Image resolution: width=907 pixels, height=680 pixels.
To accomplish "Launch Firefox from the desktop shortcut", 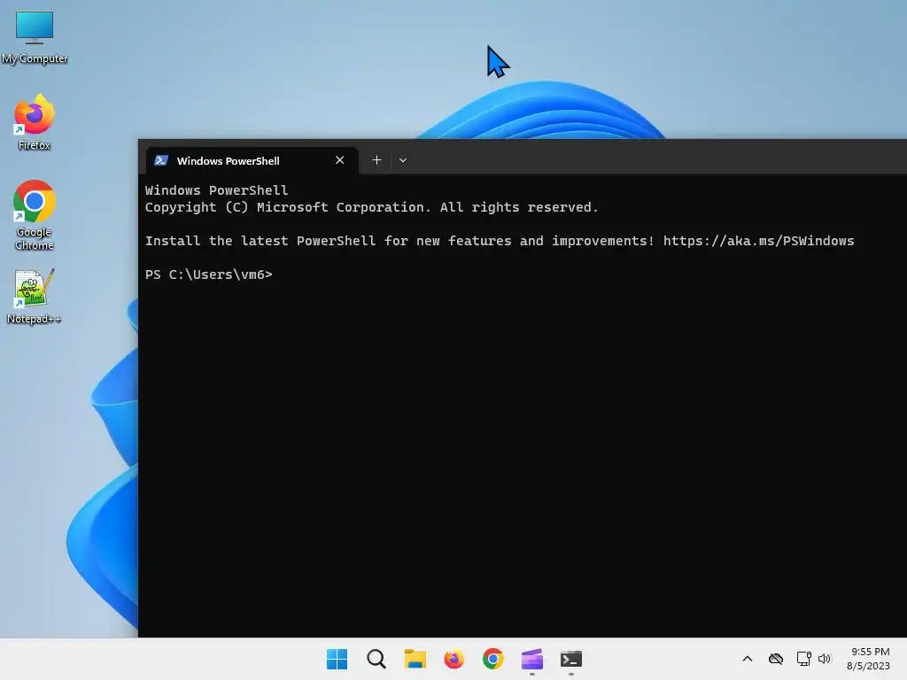I will [35, 122].
